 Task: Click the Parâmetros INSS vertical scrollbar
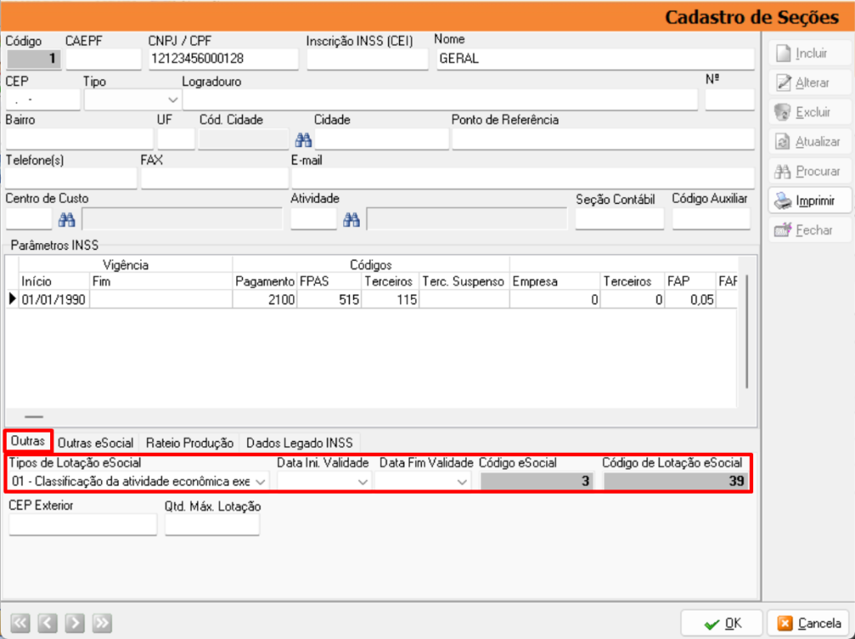(x=747, y=334)
